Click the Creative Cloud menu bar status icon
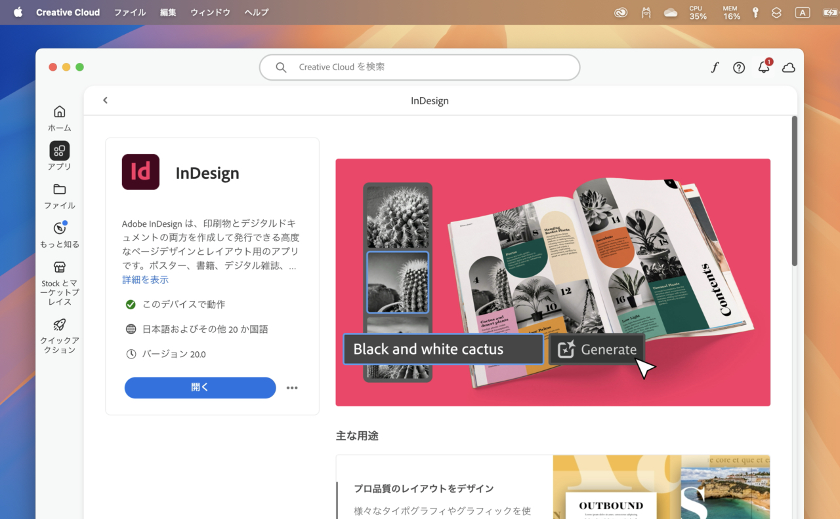This screenshot has height=519, width=840. (621, 12)
